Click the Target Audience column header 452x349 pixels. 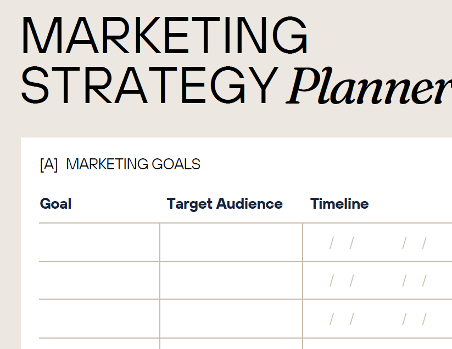pos(225,204)
